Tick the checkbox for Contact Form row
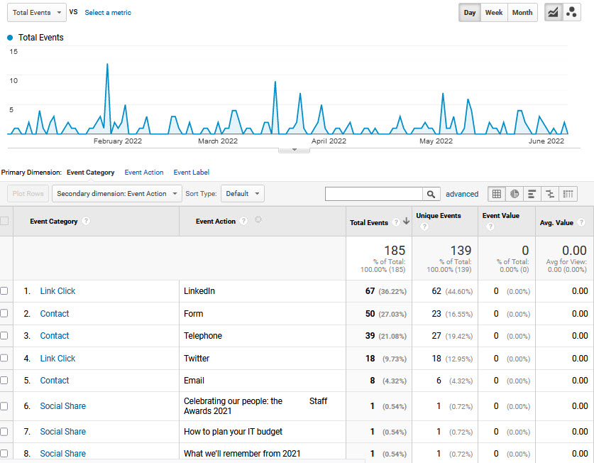 (x=4, y=314)
